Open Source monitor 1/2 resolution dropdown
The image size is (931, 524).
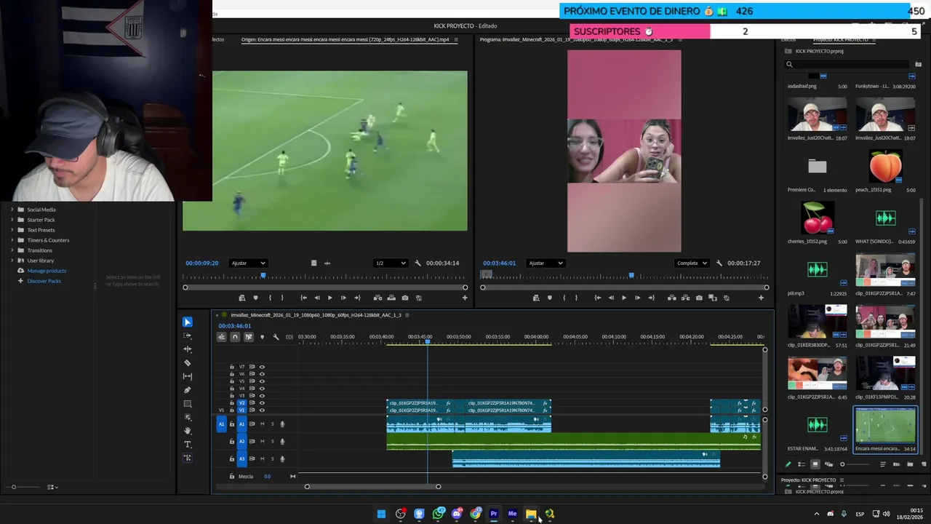click(x=390, y=263)
